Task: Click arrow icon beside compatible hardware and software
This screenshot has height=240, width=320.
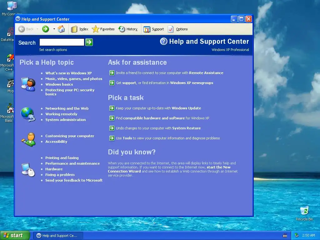Action: coord(112,118)
